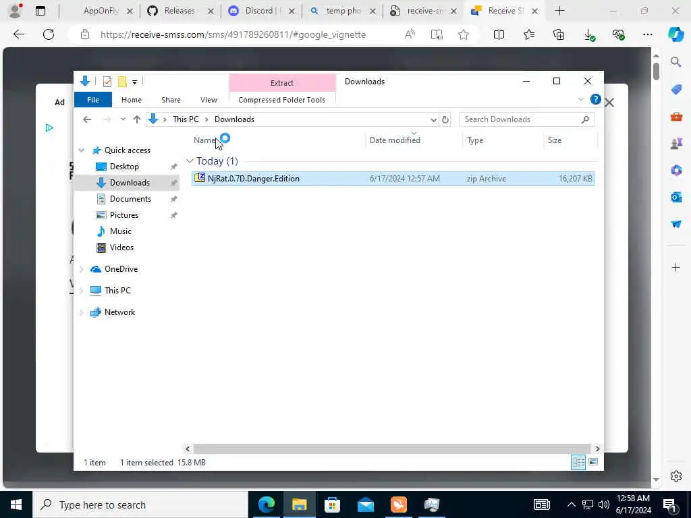Reload the page with refresh icon
The height and width of the screenshot is (518, 691).
(49, 34)
